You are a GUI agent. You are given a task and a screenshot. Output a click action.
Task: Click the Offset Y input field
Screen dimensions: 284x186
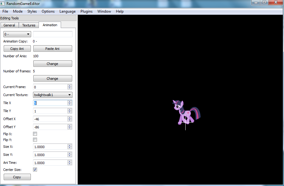click(50, 127)
